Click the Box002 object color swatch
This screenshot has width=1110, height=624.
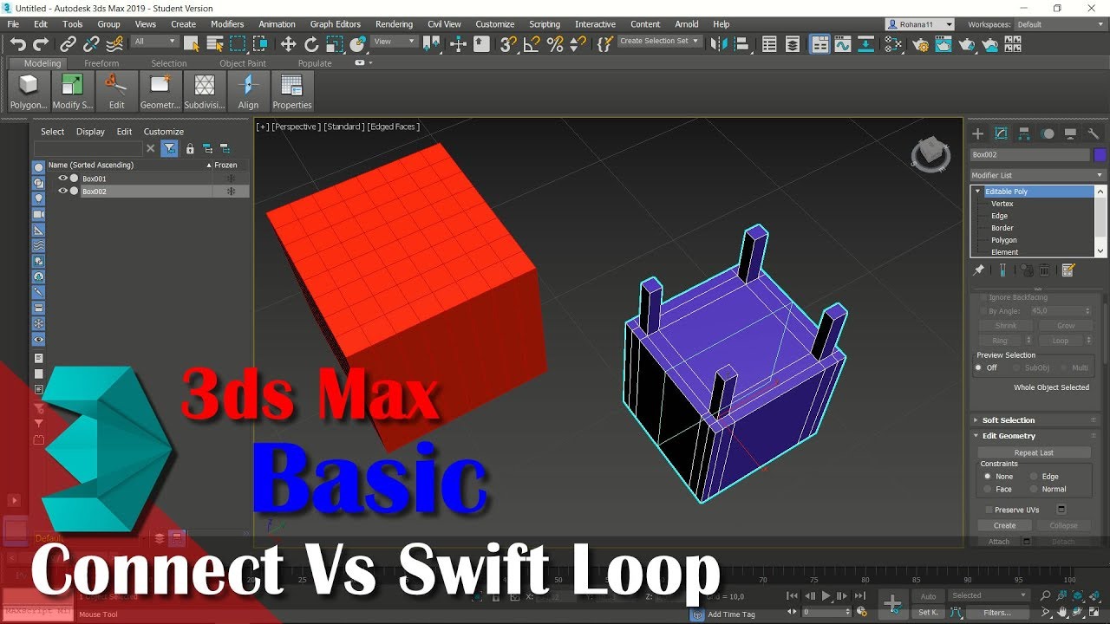[x=1100, y=155]
